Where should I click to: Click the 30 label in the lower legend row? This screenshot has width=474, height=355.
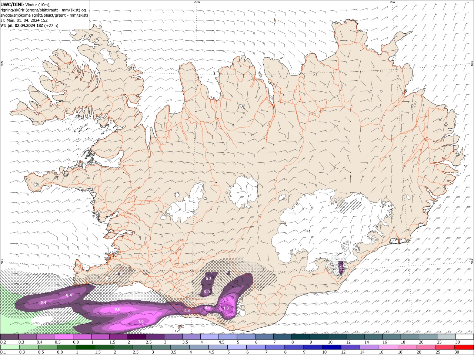click(x=458, y=352)
